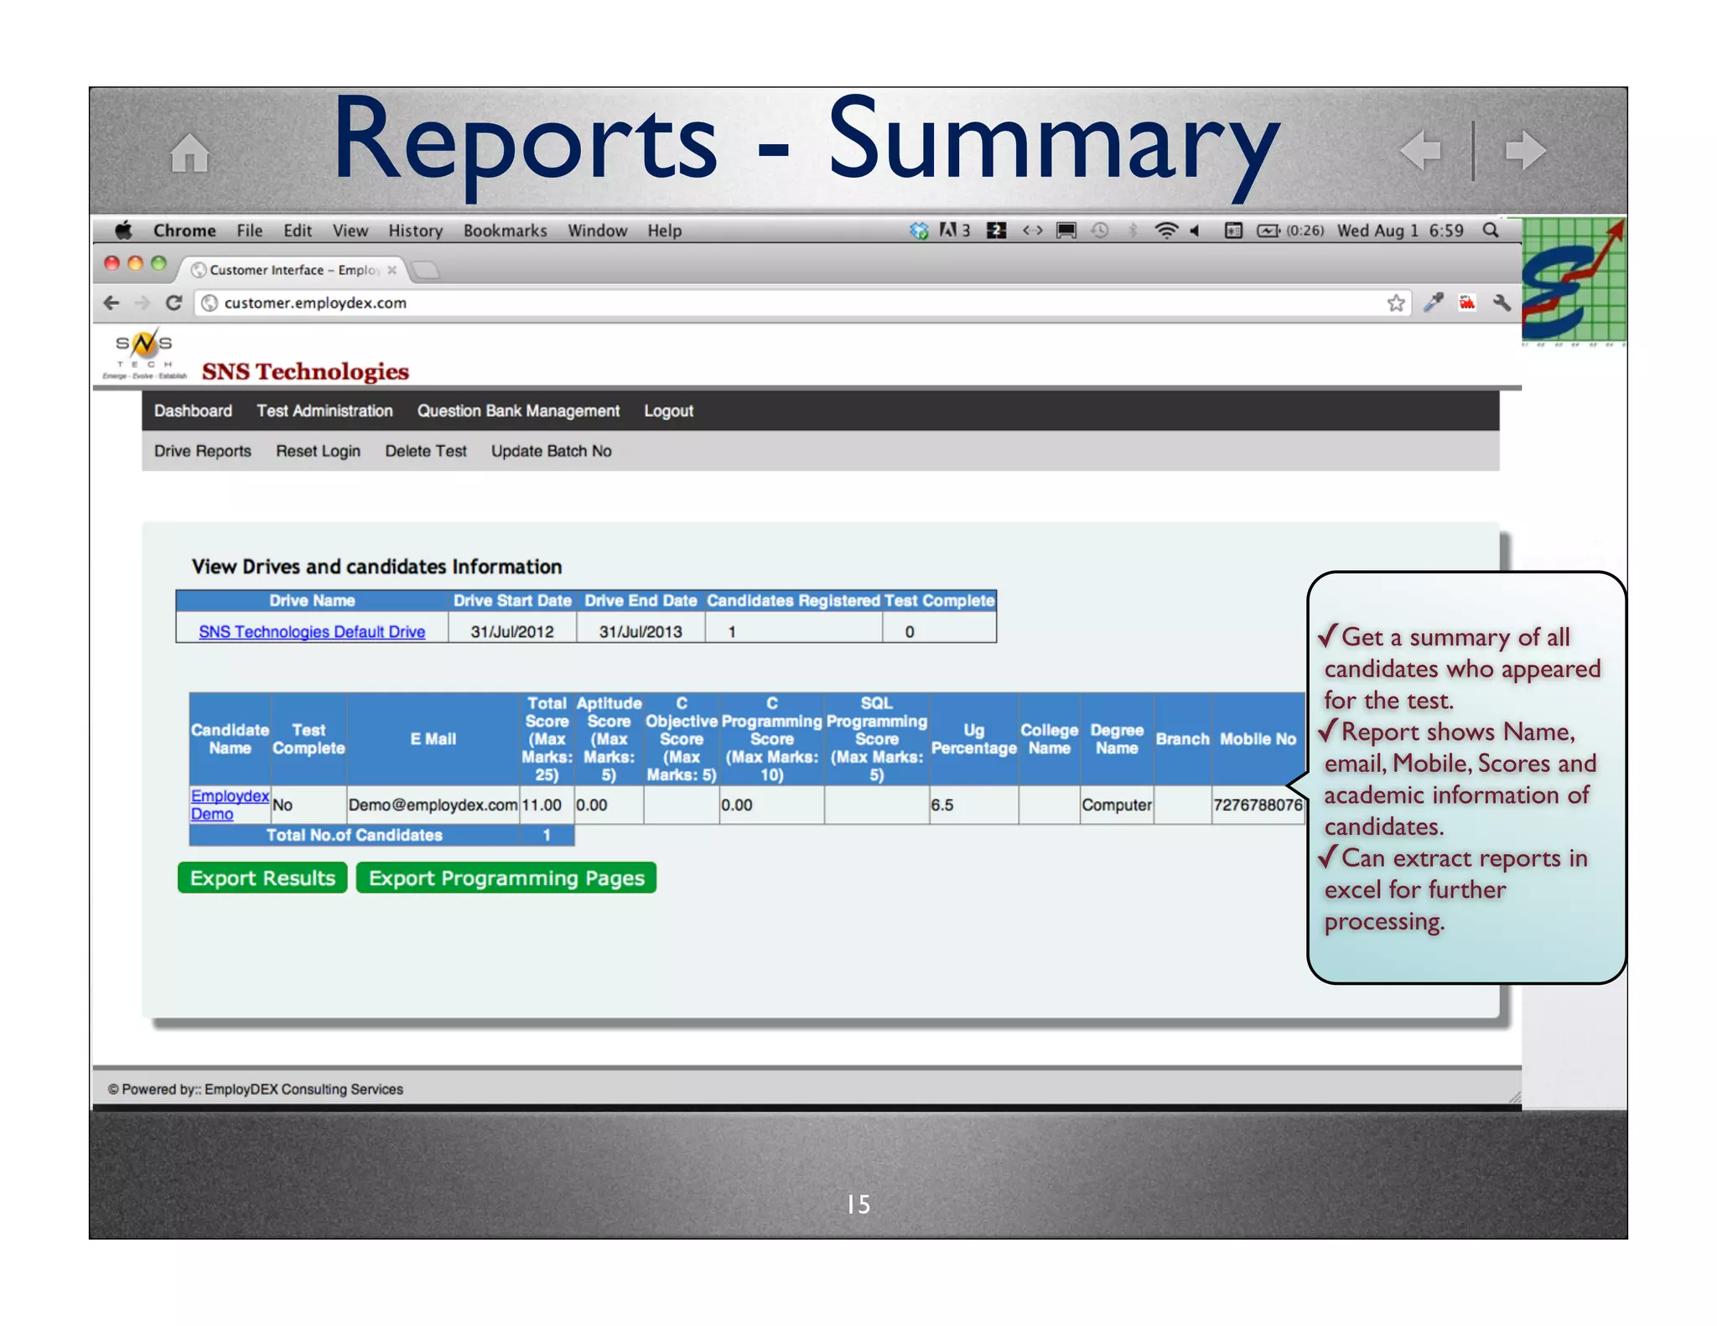Click the EmployDEX logo at top right
The image size is (1717, 1326).
tap(1574, 281)
